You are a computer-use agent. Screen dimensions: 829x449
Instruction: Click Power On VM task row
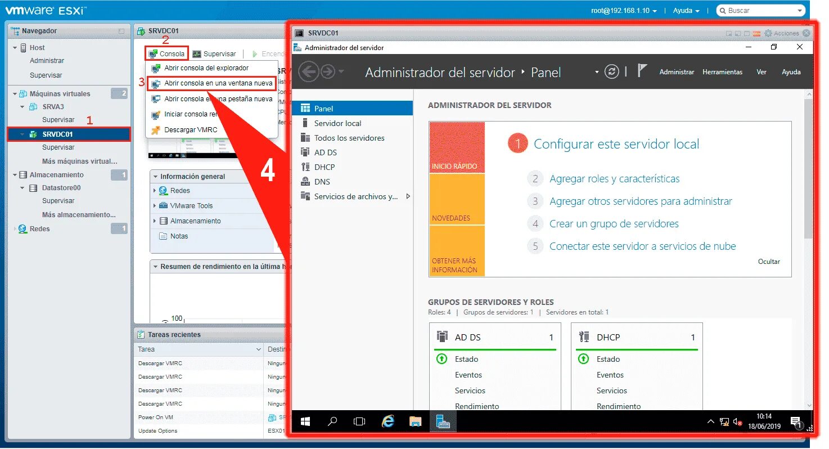coord(156,417)
